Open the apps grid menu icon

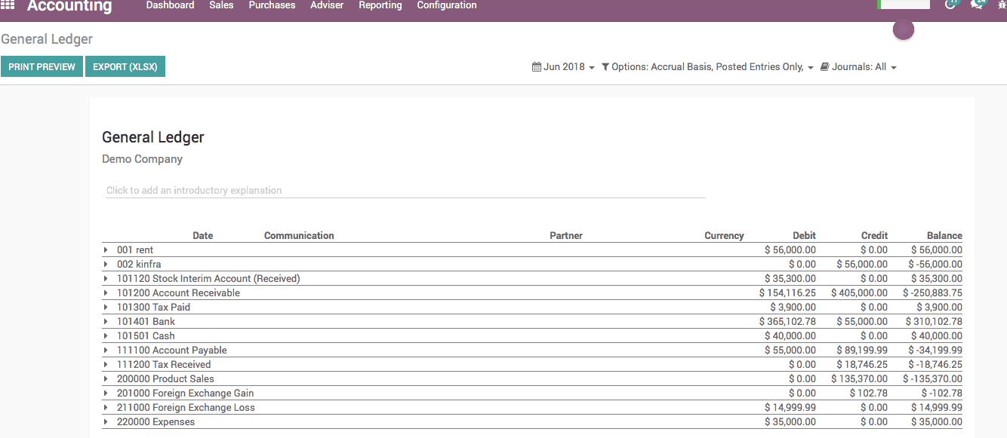click(x=8, y=5)
